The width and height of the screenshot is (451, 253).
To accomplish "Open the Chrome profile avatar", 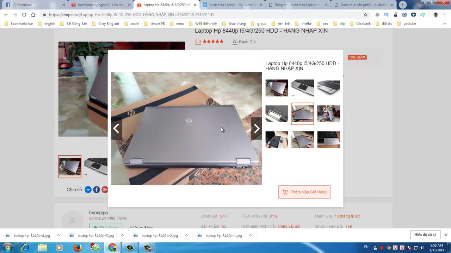I will pos(435,15).
